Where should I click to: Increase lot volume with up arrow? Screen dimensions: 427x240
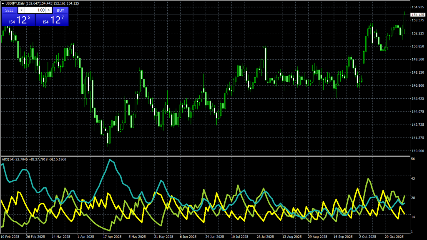(48, 10)
